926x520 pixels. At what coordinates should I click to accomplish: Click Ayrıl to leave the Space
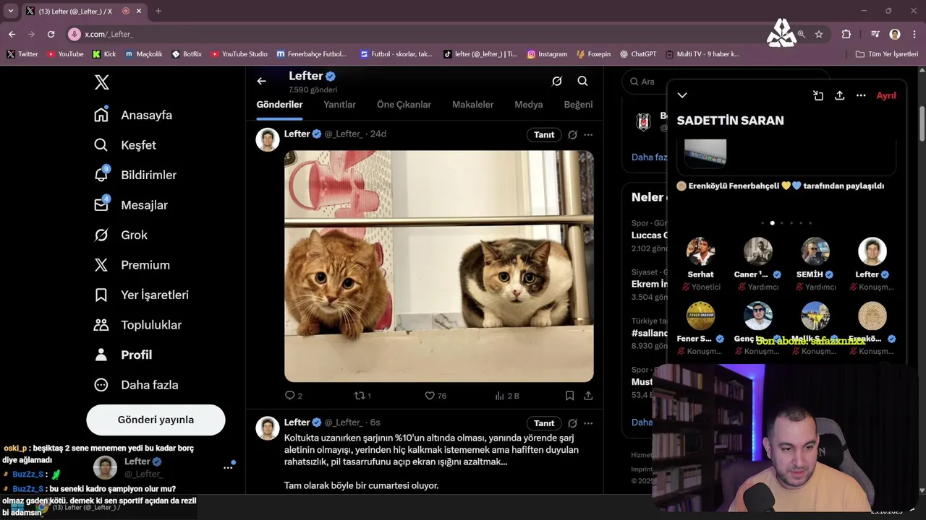coord(886,95)
